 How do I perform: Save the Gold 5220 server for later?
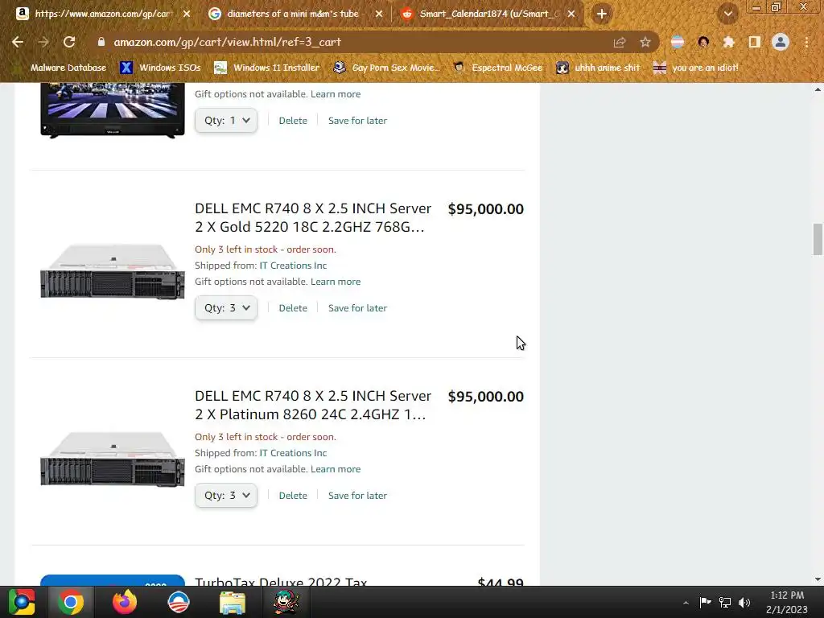pyautogui.click(x=357, y=308)
